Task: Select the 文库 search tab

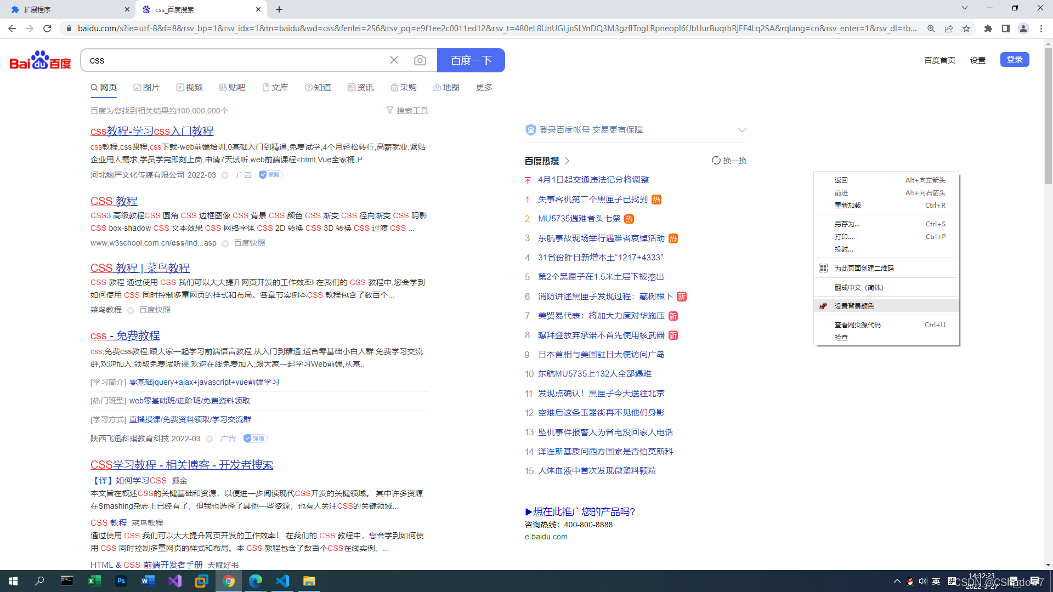Action: tap(275, 88)
